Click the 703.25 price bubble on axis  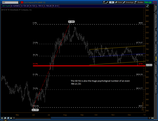tap(149, 65)
